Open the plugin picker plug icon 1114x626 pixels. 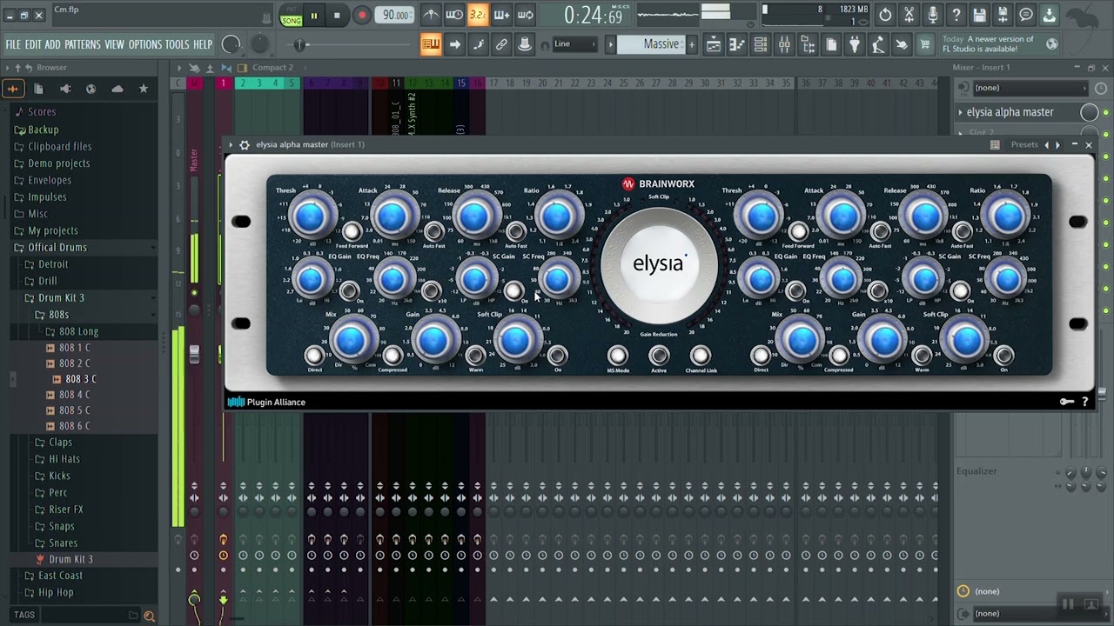point(855,44)
